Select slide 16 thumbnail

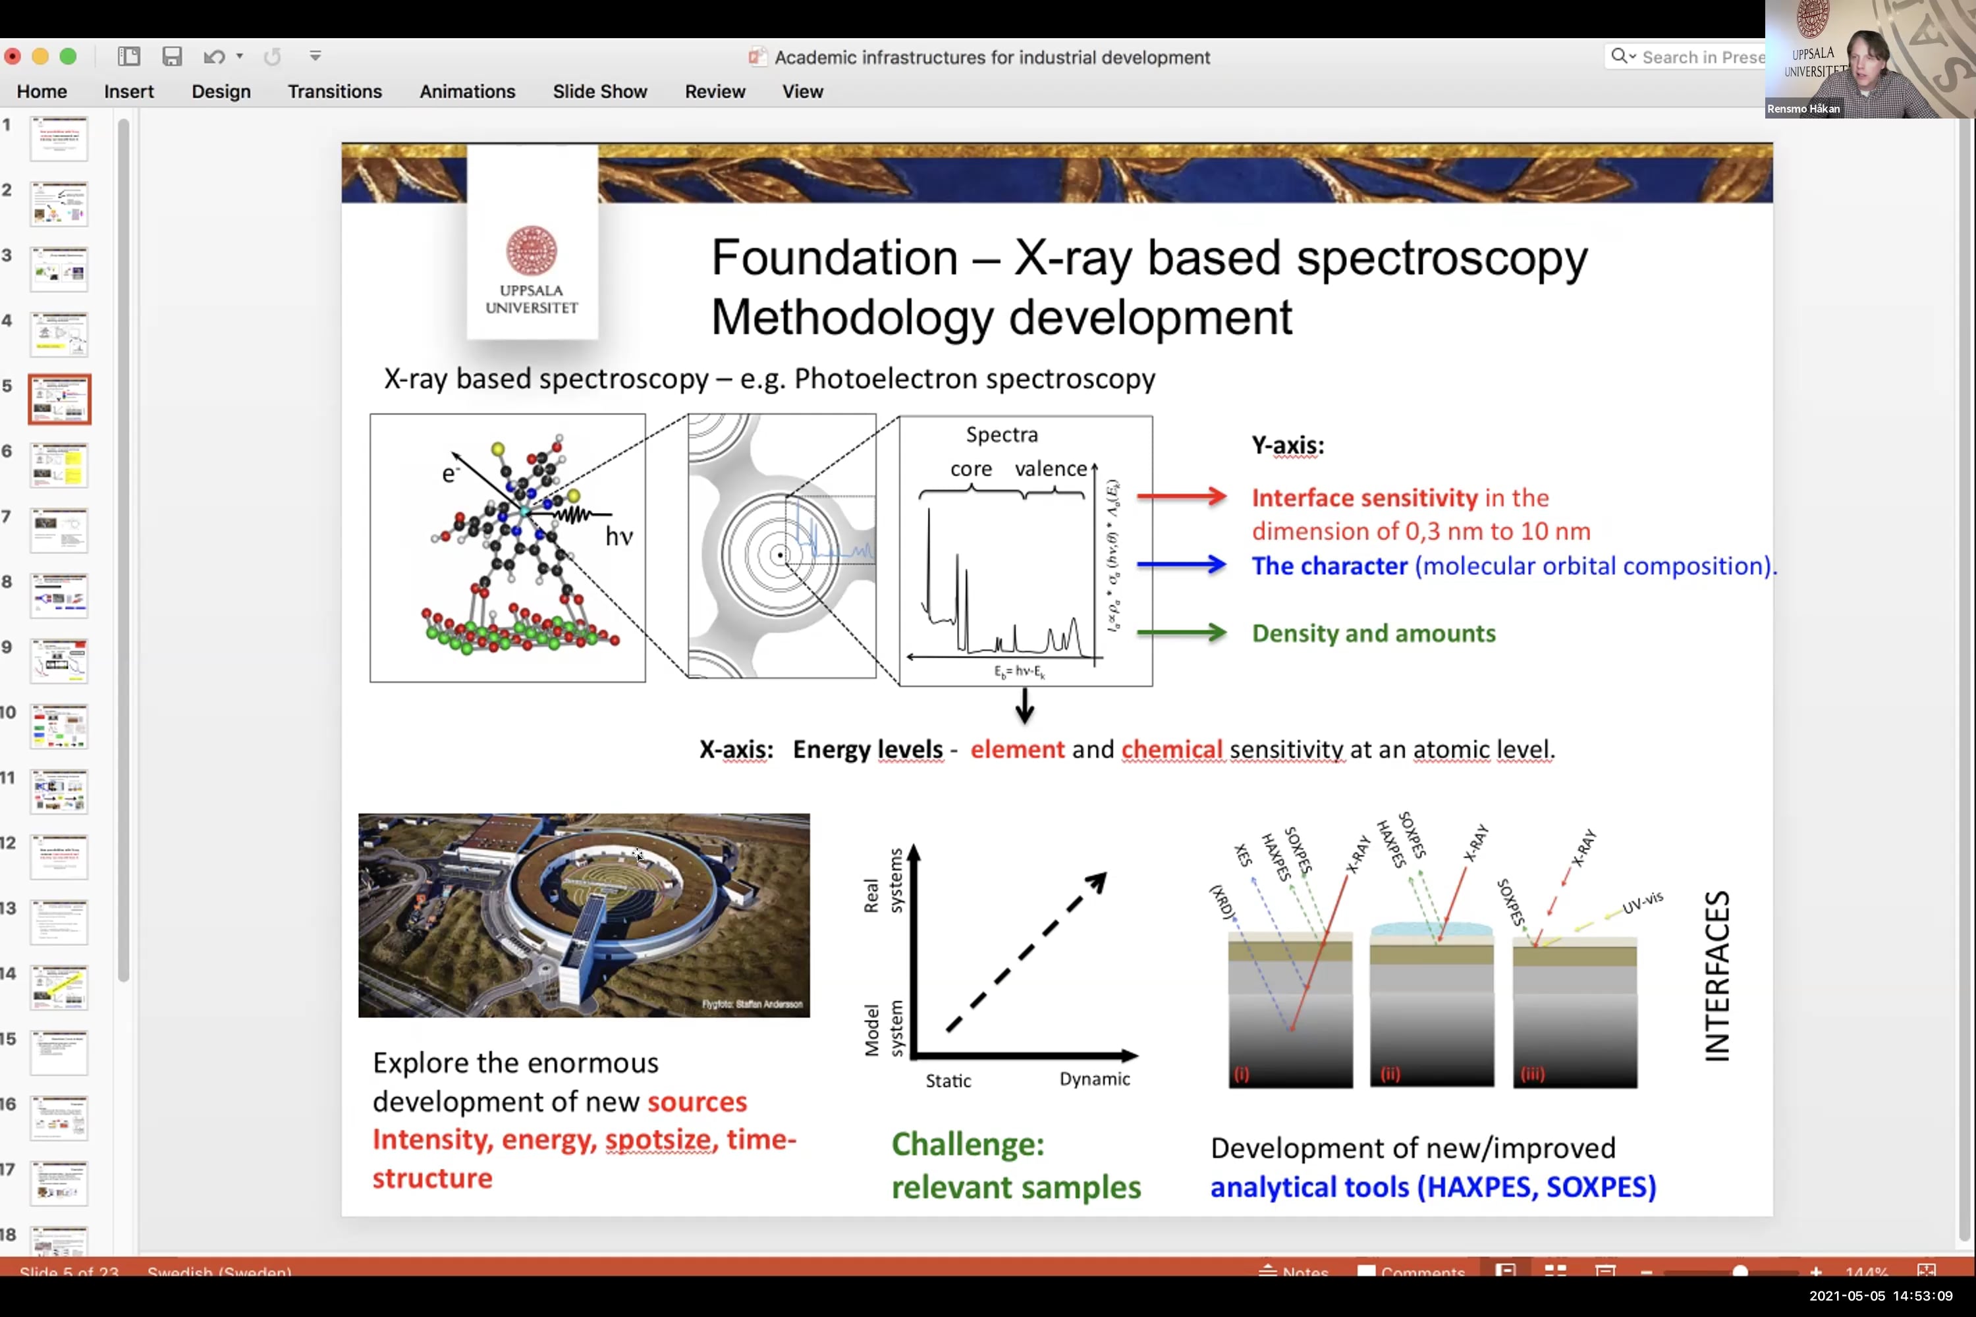click(x=59, y=1118)
